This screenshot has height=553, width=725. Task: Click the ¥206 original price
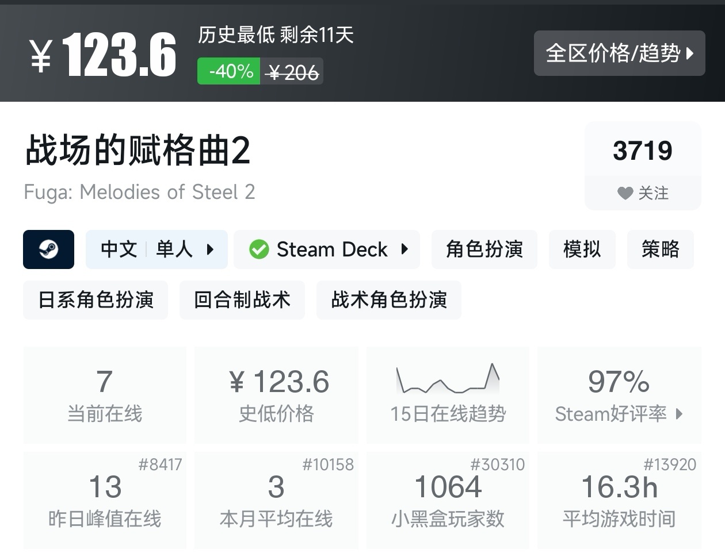click(292, 72)
